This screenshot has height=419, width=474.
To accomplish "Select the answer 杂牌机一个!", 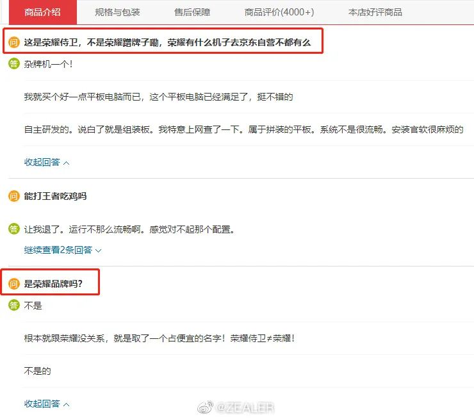I will (x=48, y=64).
